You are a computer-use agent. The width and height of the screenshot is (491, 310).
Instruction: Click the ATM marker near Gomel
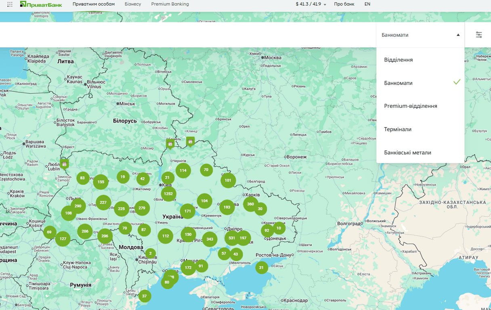(170, 144)
